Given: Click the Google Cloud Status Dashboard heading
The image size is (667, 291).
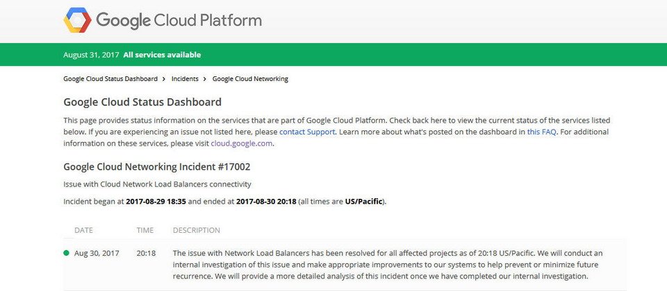Looking at the screenshot, I should [142, 103].
